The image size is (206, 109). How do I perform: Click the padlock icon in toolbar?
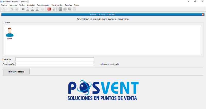pyautogui.click(x=54, y=9)
